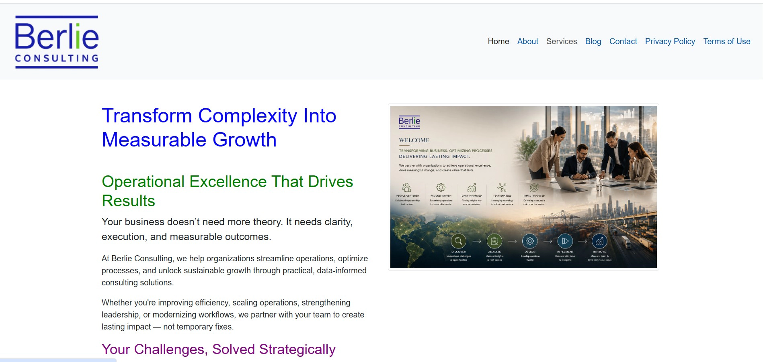Click the Data-Informed chart icon in banner
763x362 pixels.
tap(472, 187)
